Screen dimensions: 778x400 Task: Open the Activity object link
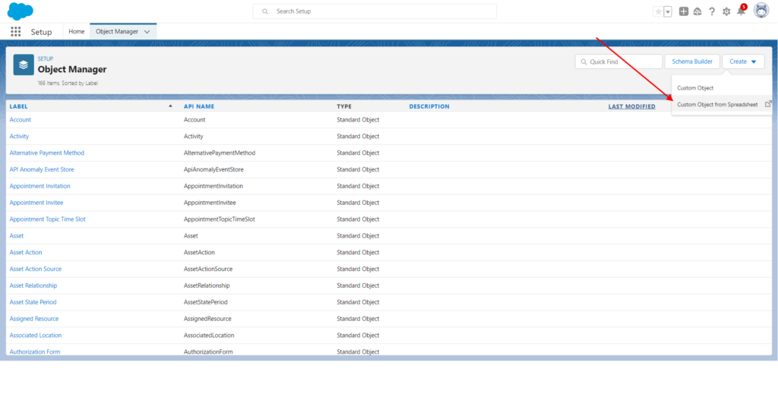[x=19, y=137]
